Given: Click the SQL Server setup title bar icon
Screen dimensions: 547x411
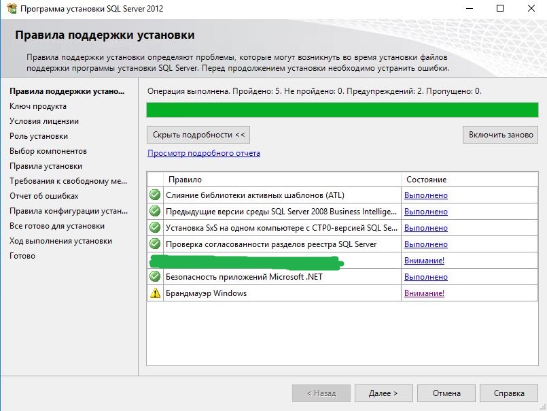Looking at the screenshot, I should click(x=12, y=8).
